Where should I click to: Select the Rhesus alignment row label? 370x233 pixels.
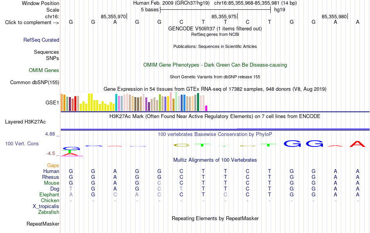(51, 177)
